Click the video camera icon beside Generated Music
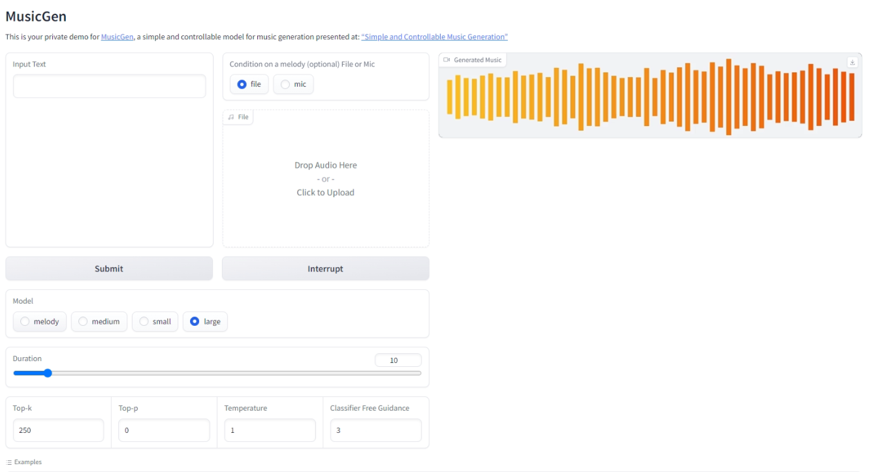 (x=447, y=59)
